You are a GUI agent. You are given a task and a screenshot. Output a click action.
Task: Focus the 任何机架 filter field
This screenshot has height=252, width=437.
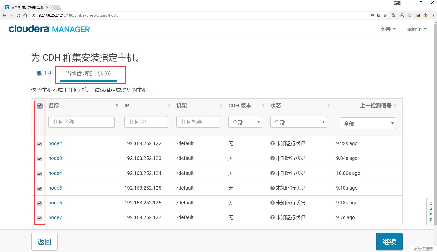(x=198, y=122)
